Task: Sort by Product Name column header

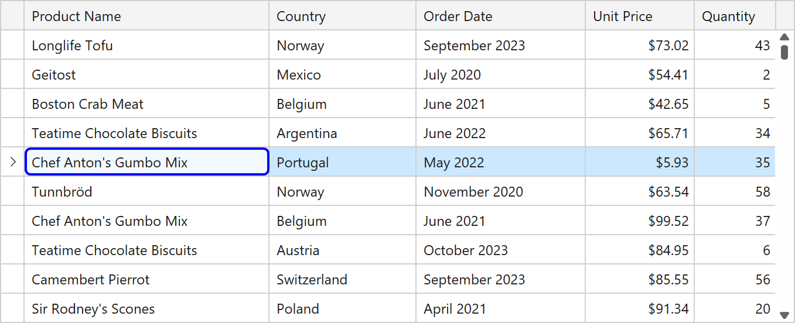Action: (x=146, y=16)
